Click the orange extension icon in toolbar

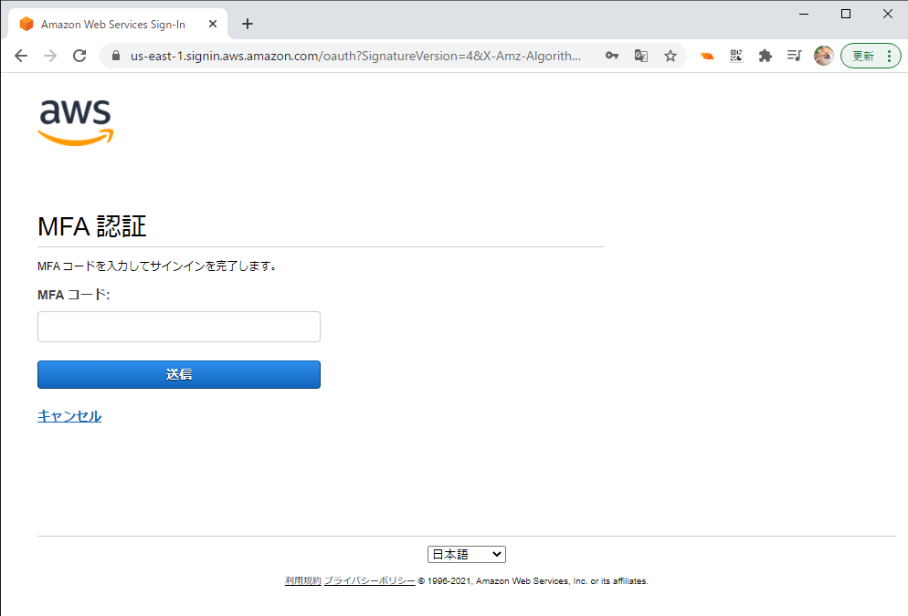pyautogui.click(x=707, y=56)
